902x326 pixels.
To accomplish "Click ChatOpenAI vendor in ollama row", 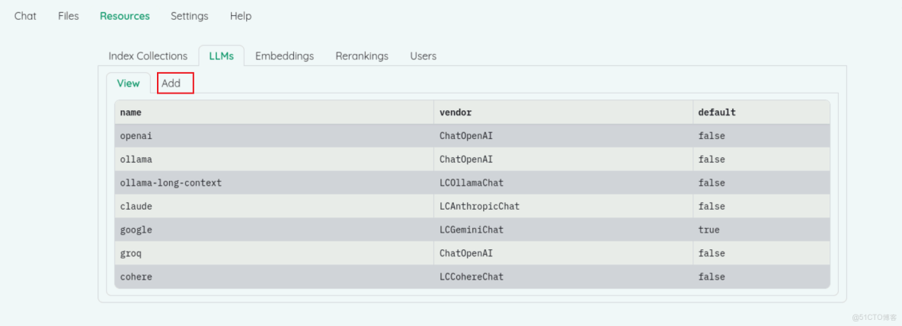I will tap(563, 159).
